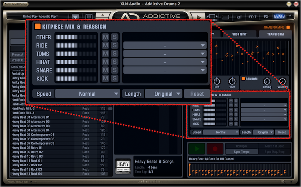This screenshot has height=187, width=301.
Task: Mute KICK in the enlarged inset
Action: (105, 78)
